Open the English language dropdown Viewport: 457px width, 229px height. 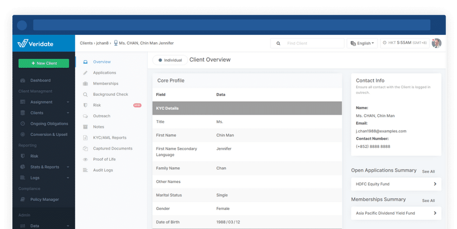tap(362, 43)
